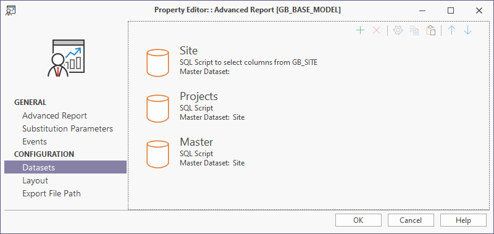Screen dimensions: 494x234
Task: Move dataset down with down arrow
Action: pyautogui.click(x=468, y=30)
